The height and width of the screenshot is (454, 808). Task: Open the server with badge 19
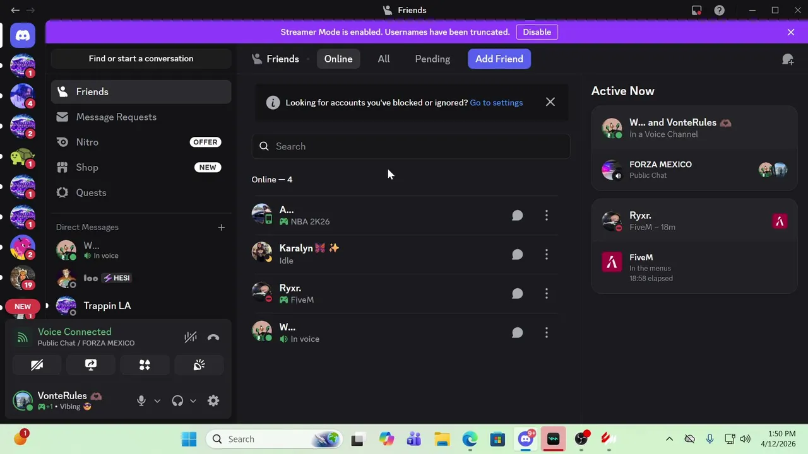tap(23, 277)
